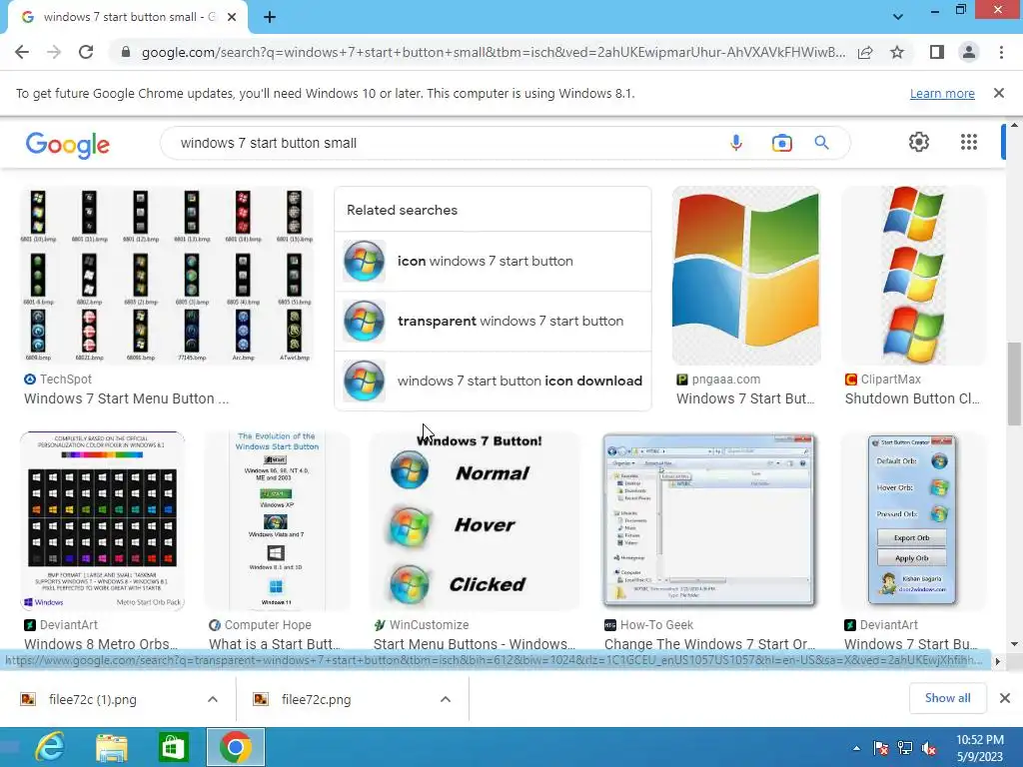Open Google apps grid
This screenshot has height=767, width=1023.
click(969, 142)
